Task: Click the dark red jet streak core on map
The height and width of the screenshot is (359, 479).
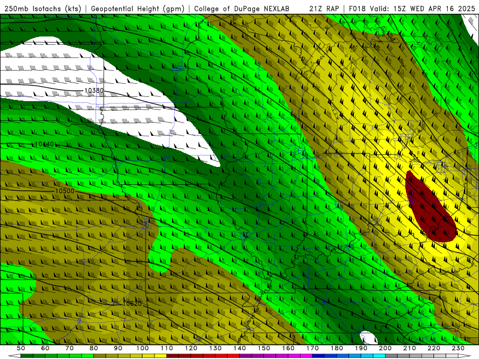Action: (x=430, y=208)
